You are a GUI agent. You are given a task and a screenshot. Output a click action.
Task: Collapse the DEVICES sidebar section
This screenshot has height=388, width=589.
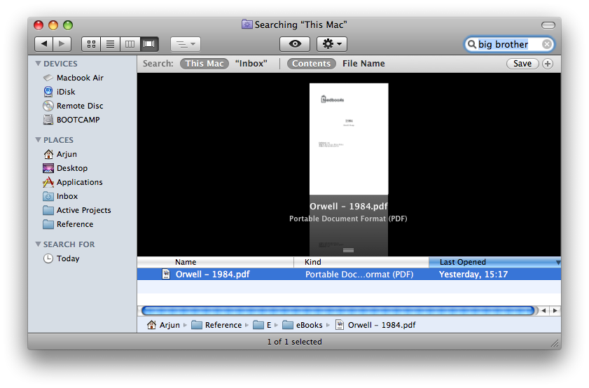(38, 64)
